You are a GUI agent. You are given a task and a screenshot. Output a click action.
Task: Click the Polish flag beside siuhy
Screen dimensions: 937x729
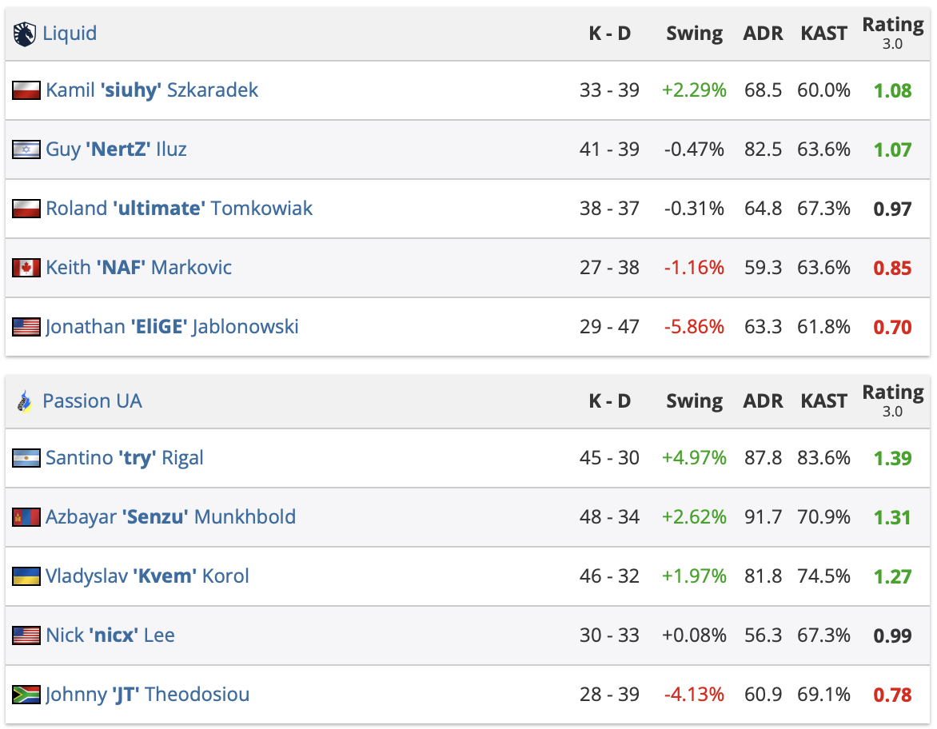26,90
